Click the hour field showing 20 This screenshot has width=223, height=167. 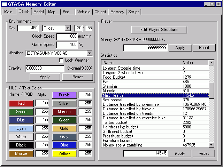point(78,28)
